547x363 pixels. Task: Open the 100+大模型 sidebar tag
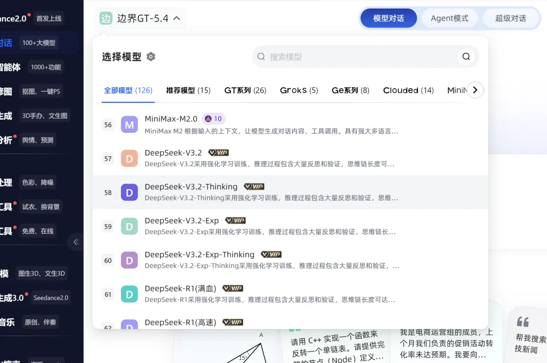pos(38,43)
